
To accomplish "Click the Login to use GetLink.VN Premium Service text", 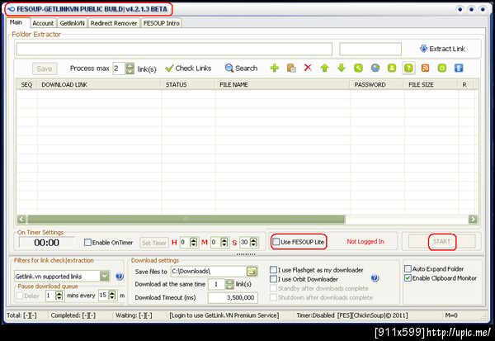I will point(224,315).
